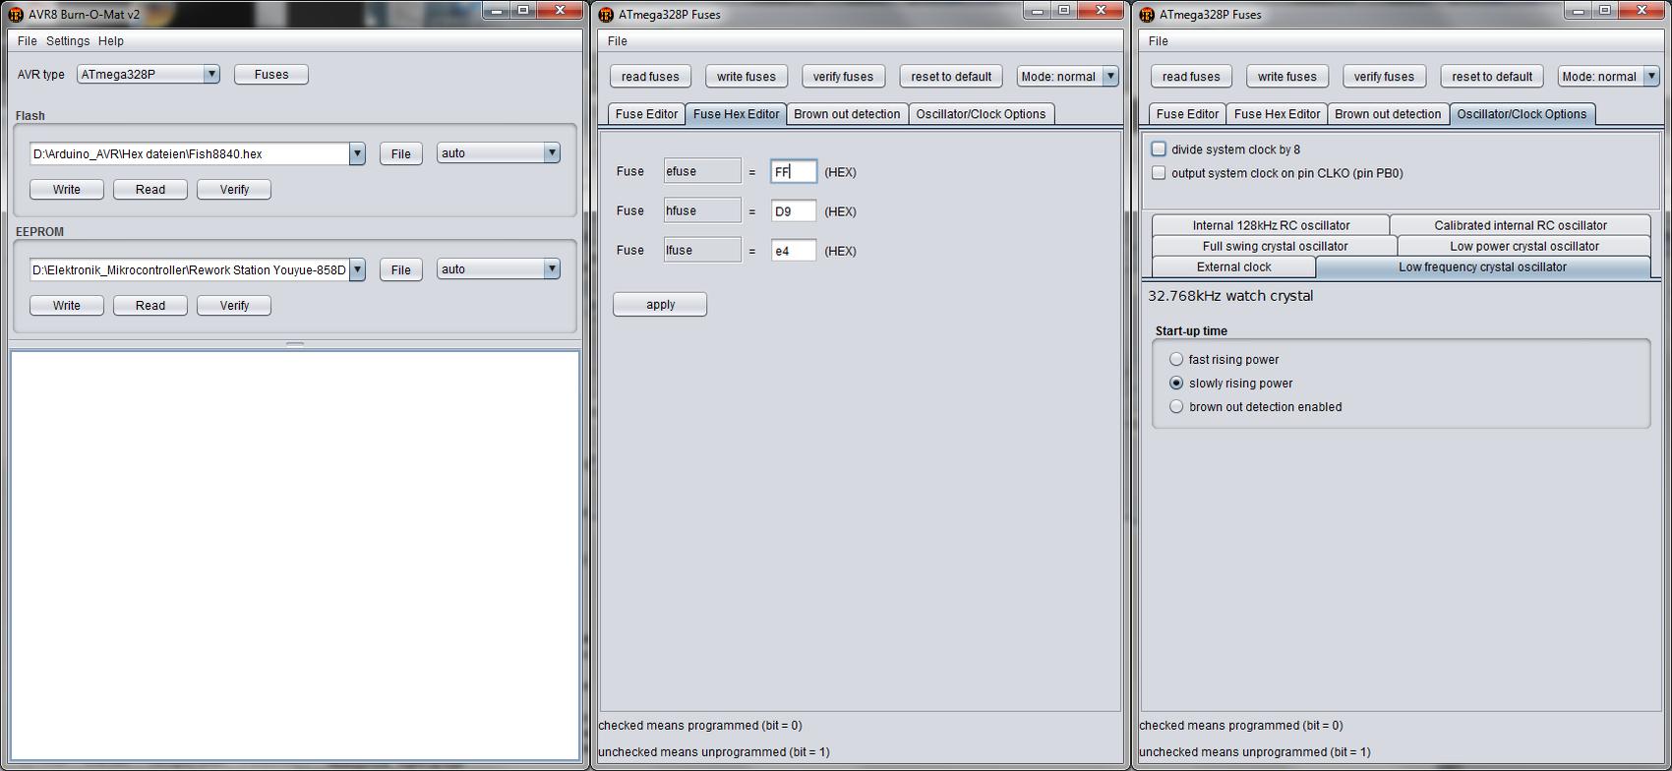Viewport: 1672px width, 771px height.
Task: Click the split pane divider handle above output
Action: pyautogui.click(x=295, y=344)
